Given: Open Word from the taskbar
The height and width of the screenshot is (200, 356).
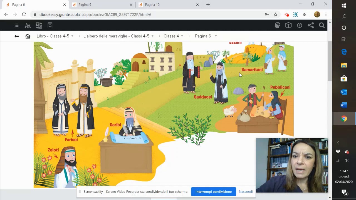Looking at the screenshot, I should [344, 105].
